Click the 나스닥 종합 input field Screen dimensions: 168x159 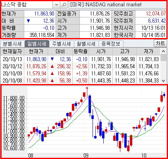coord(27,5)
